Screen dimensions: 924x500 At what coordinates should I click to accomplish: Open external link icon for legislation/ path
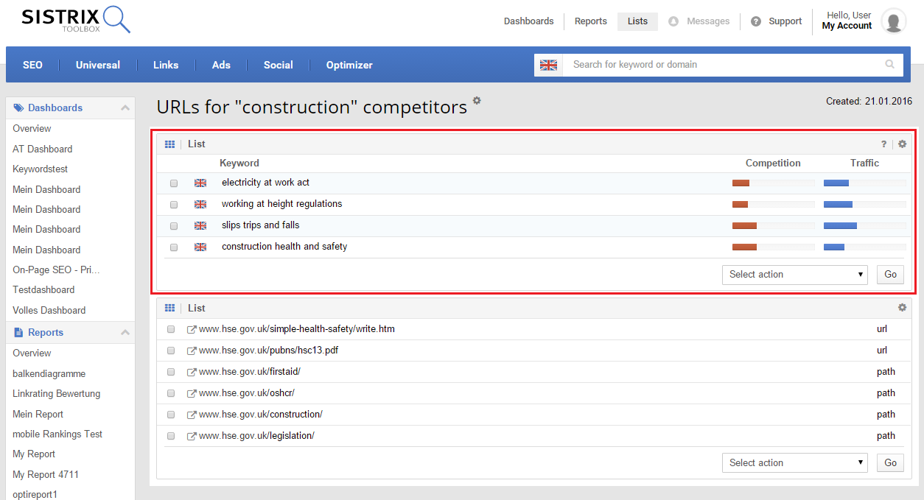click(192, 436)
